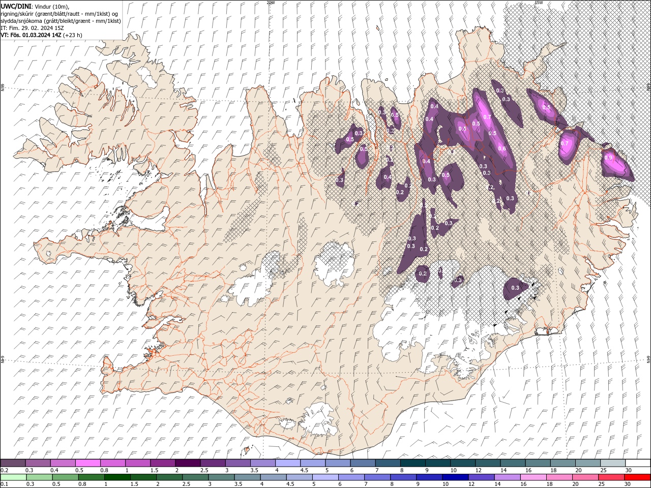Click the '20W' longitude label at the top edge

(x=271, y=3)
